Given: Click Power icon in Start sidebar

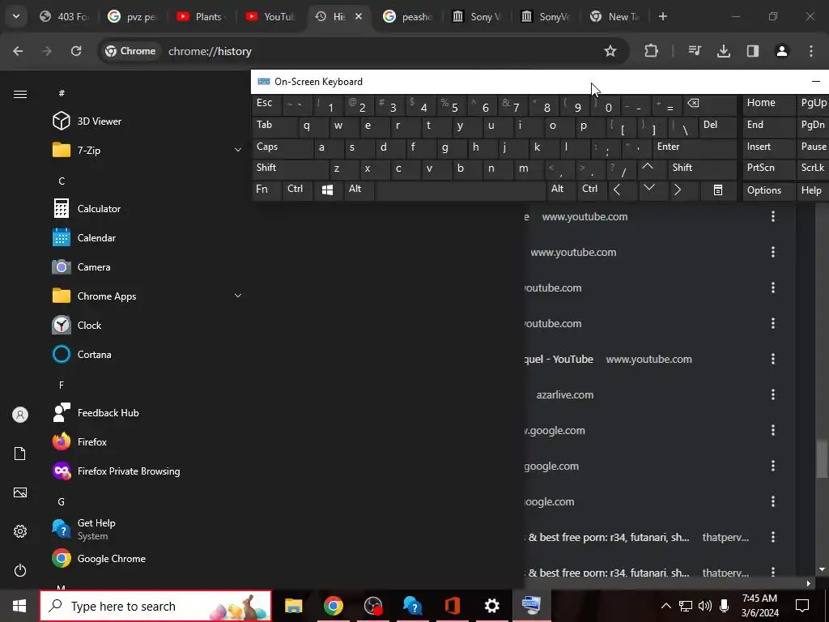Looking at the screenshot, I should [x=20, y=570].
